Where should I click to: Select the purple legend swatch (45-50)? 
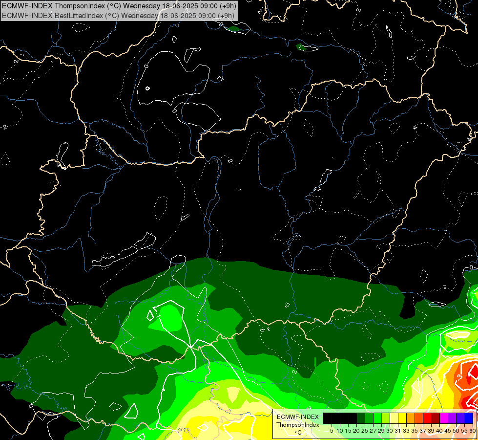click(453, 418)
